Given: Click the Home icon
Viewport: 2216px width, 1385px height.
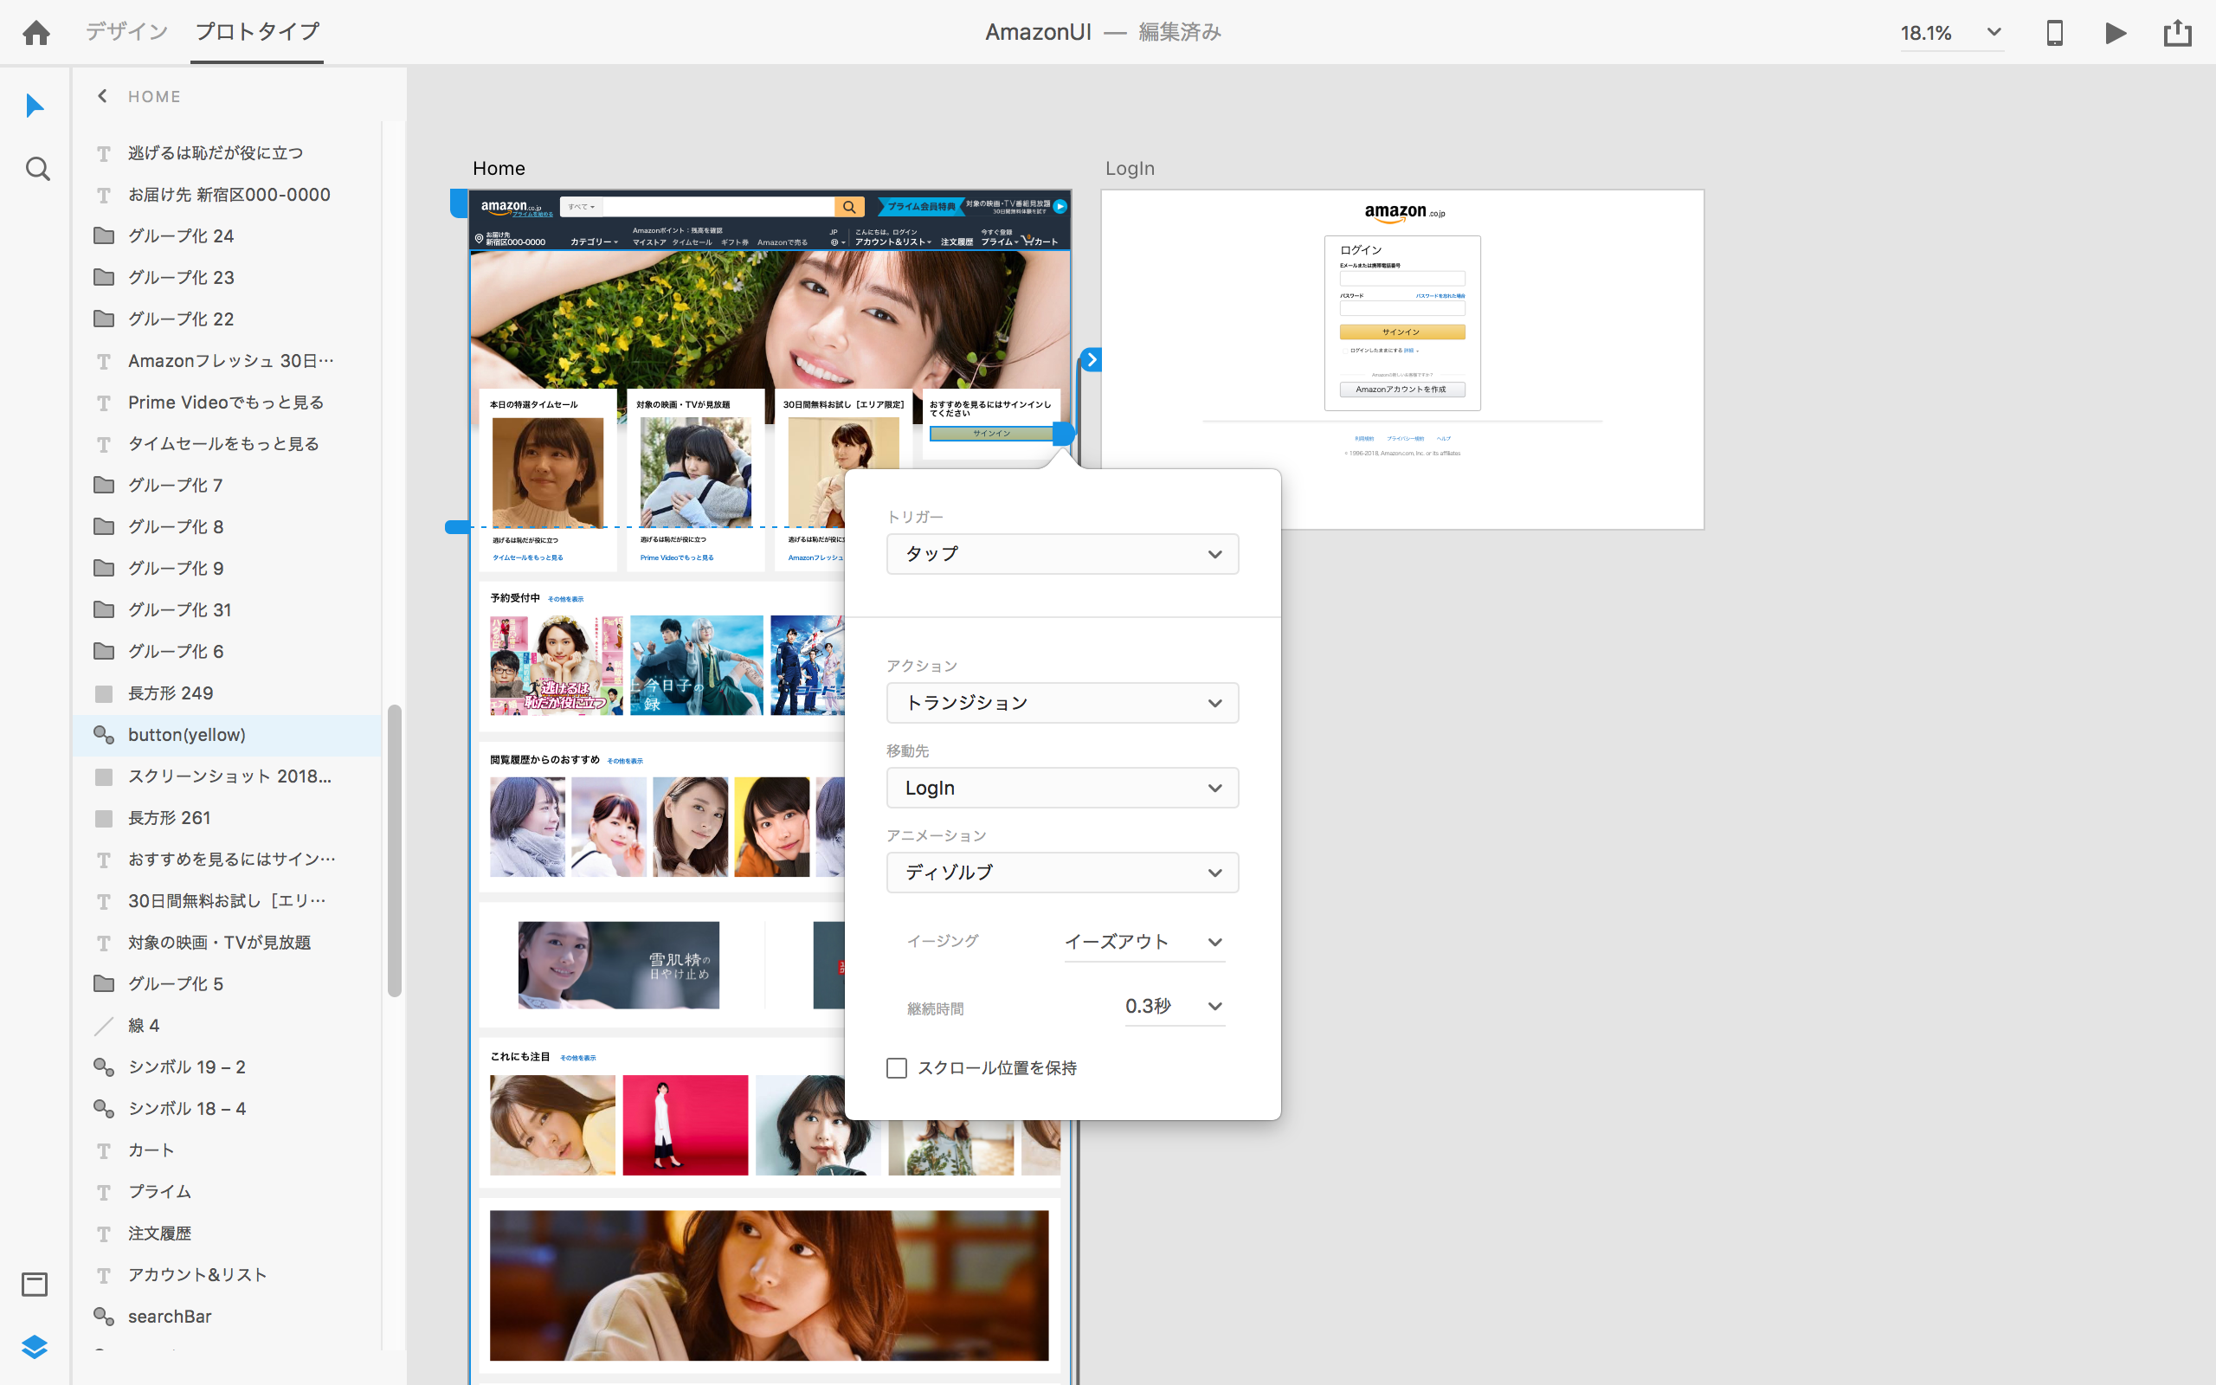Looking at the screenshot, I should tap(36, 33).
